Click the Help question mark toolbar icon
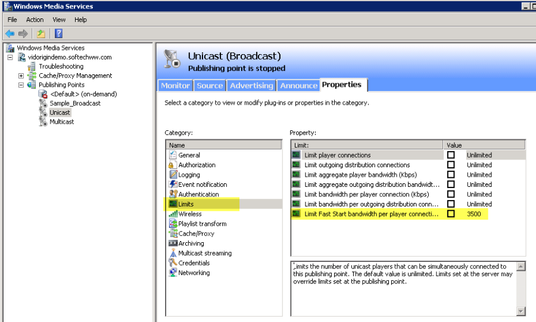 (x=59, y=33)
